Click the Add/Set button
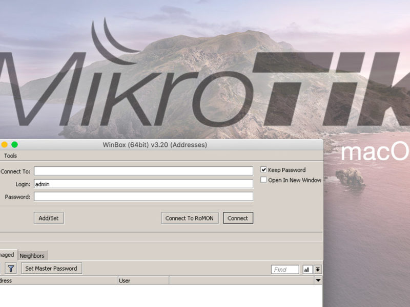 pyautogui.click(x=49, y=218)
